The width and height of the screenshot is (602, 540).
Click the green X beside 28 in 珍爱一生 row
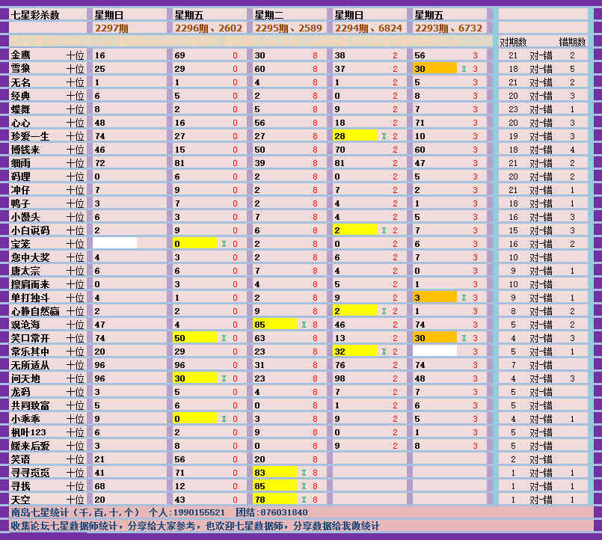[384, 136]
